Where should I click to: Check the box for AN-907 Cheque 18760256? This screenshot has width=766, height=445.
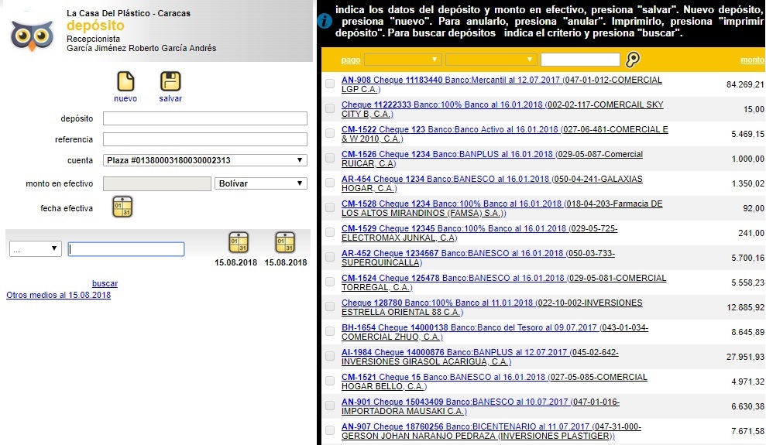click(x=330, y=431)
